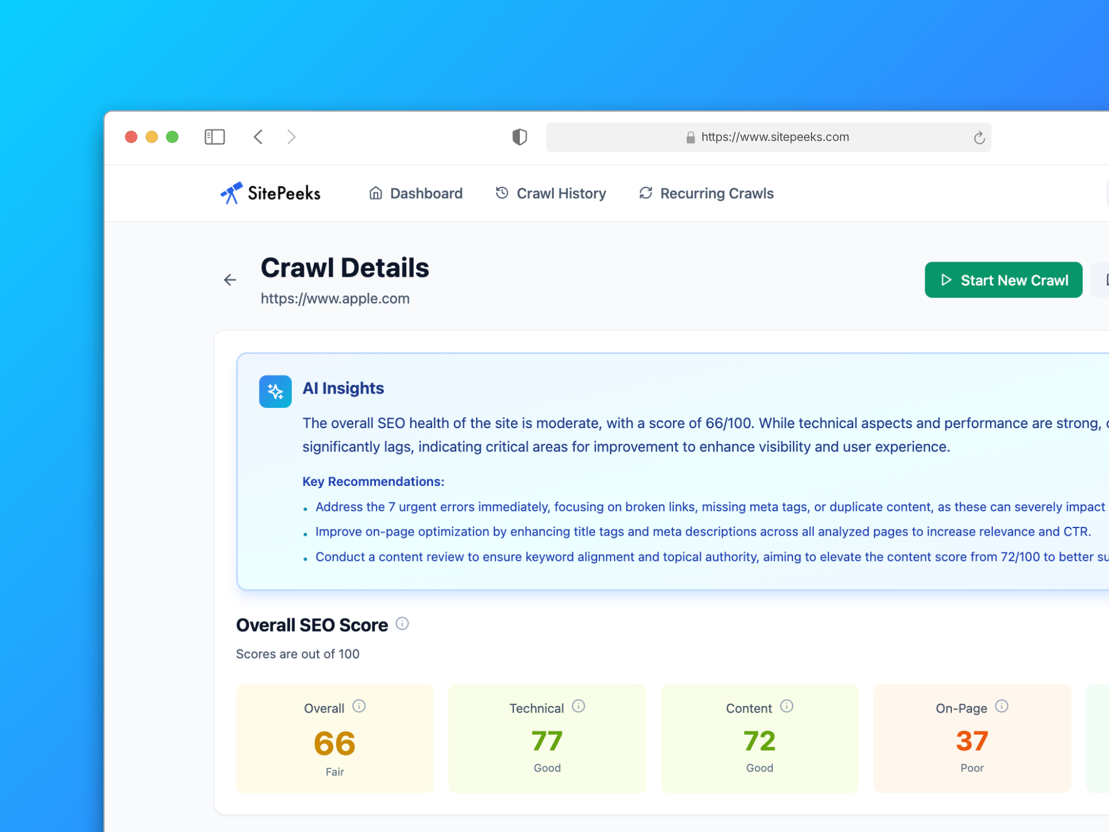Click the lock icon in the address bar
Image resolution: width=1109 pixels, height=832 pixels.
click(x=691, y=137)
